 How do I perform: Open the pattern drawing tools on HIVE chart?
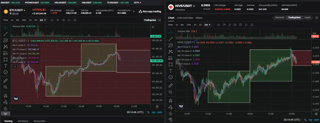pyautogui.click(x=171, y=52)
